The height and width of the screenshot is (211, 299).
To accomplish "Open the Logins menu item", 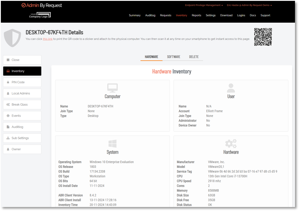I will [x=241, y=15].
